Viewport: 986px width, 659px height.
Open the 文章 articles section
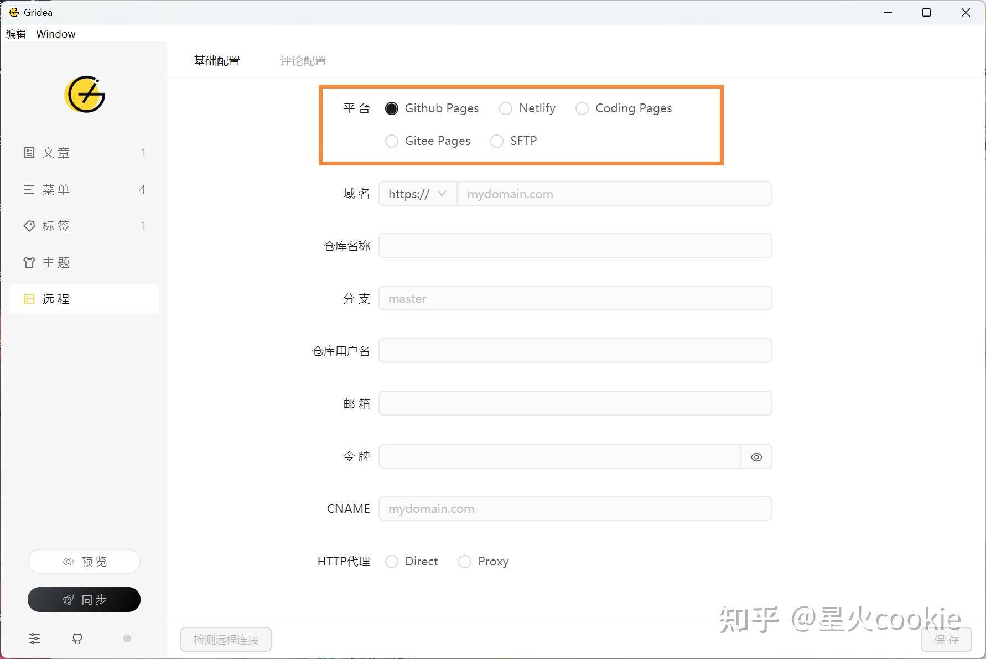(x=84, y=153)
